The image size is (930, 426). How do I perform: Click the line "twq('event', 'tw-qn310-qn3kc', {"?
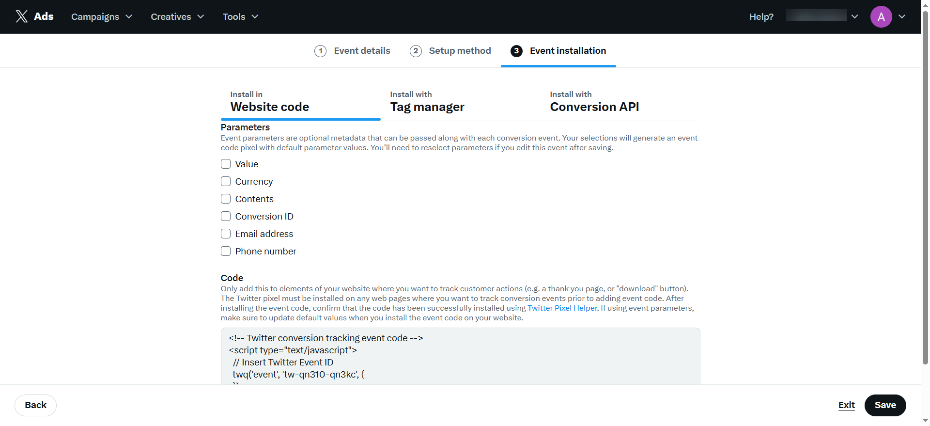pos(298,375)
